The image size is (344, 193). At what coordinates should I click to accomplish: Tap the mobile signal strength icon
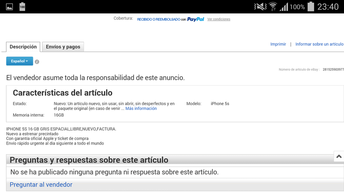pos(284,7)
